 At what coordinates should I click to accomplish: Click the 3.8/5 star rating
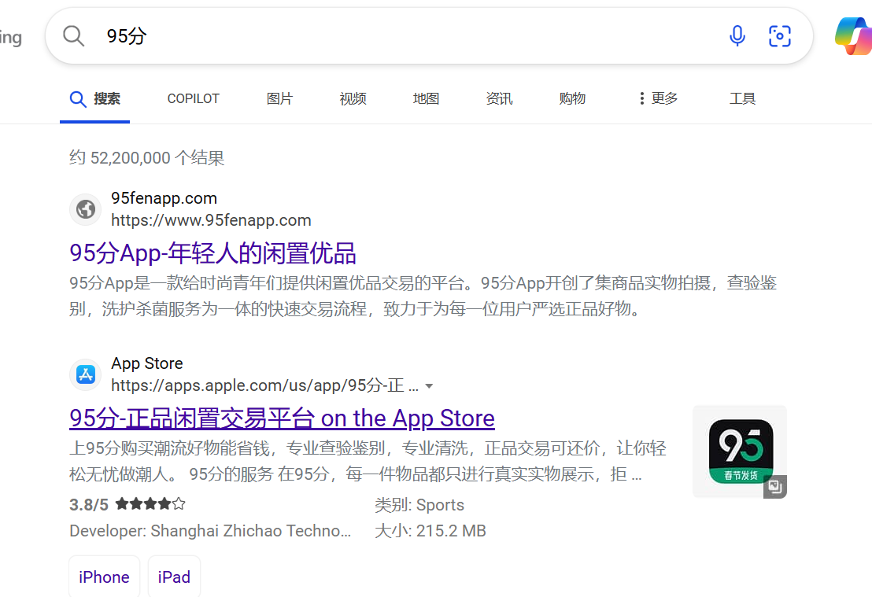[x=127, y=505]
